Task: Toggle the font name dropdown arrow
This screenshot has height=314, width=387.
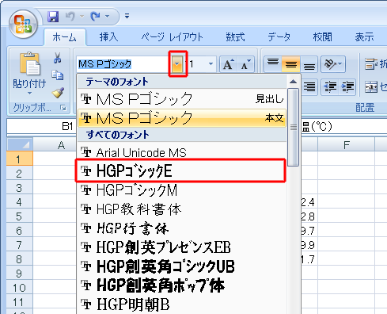Action: click(x=177, y=64)
